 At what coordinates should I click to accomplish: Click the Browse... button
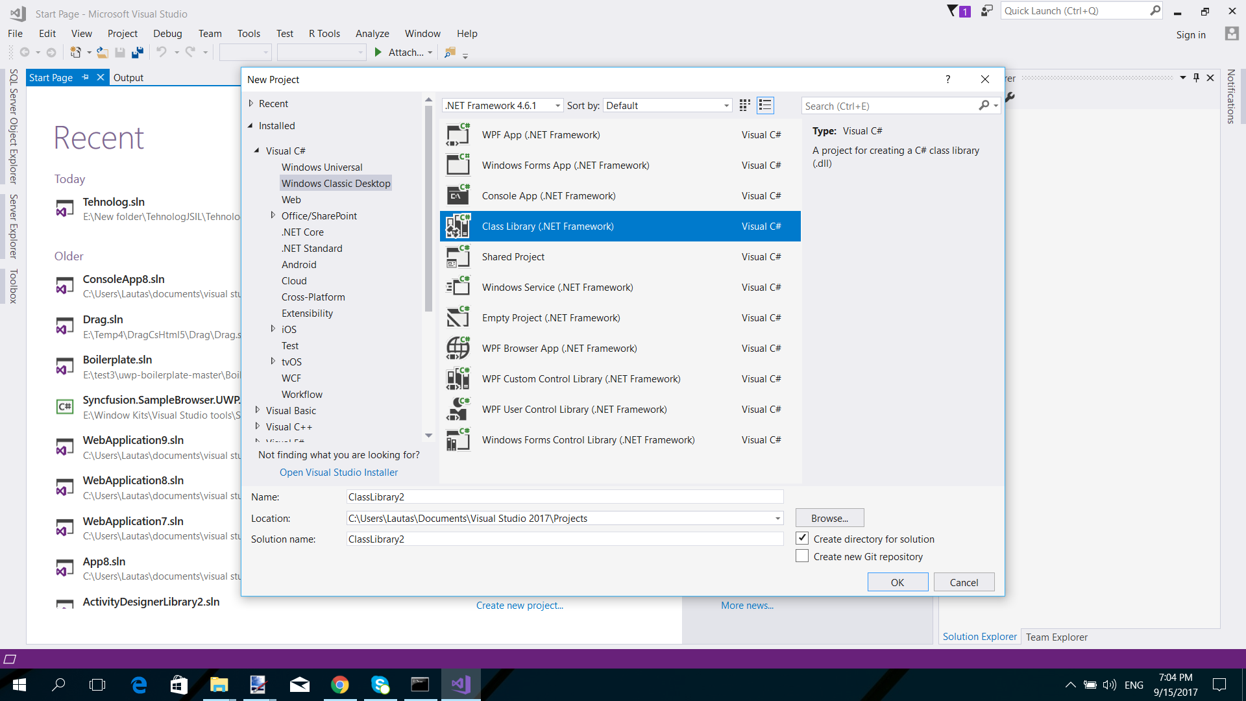(x=829, y=518)
